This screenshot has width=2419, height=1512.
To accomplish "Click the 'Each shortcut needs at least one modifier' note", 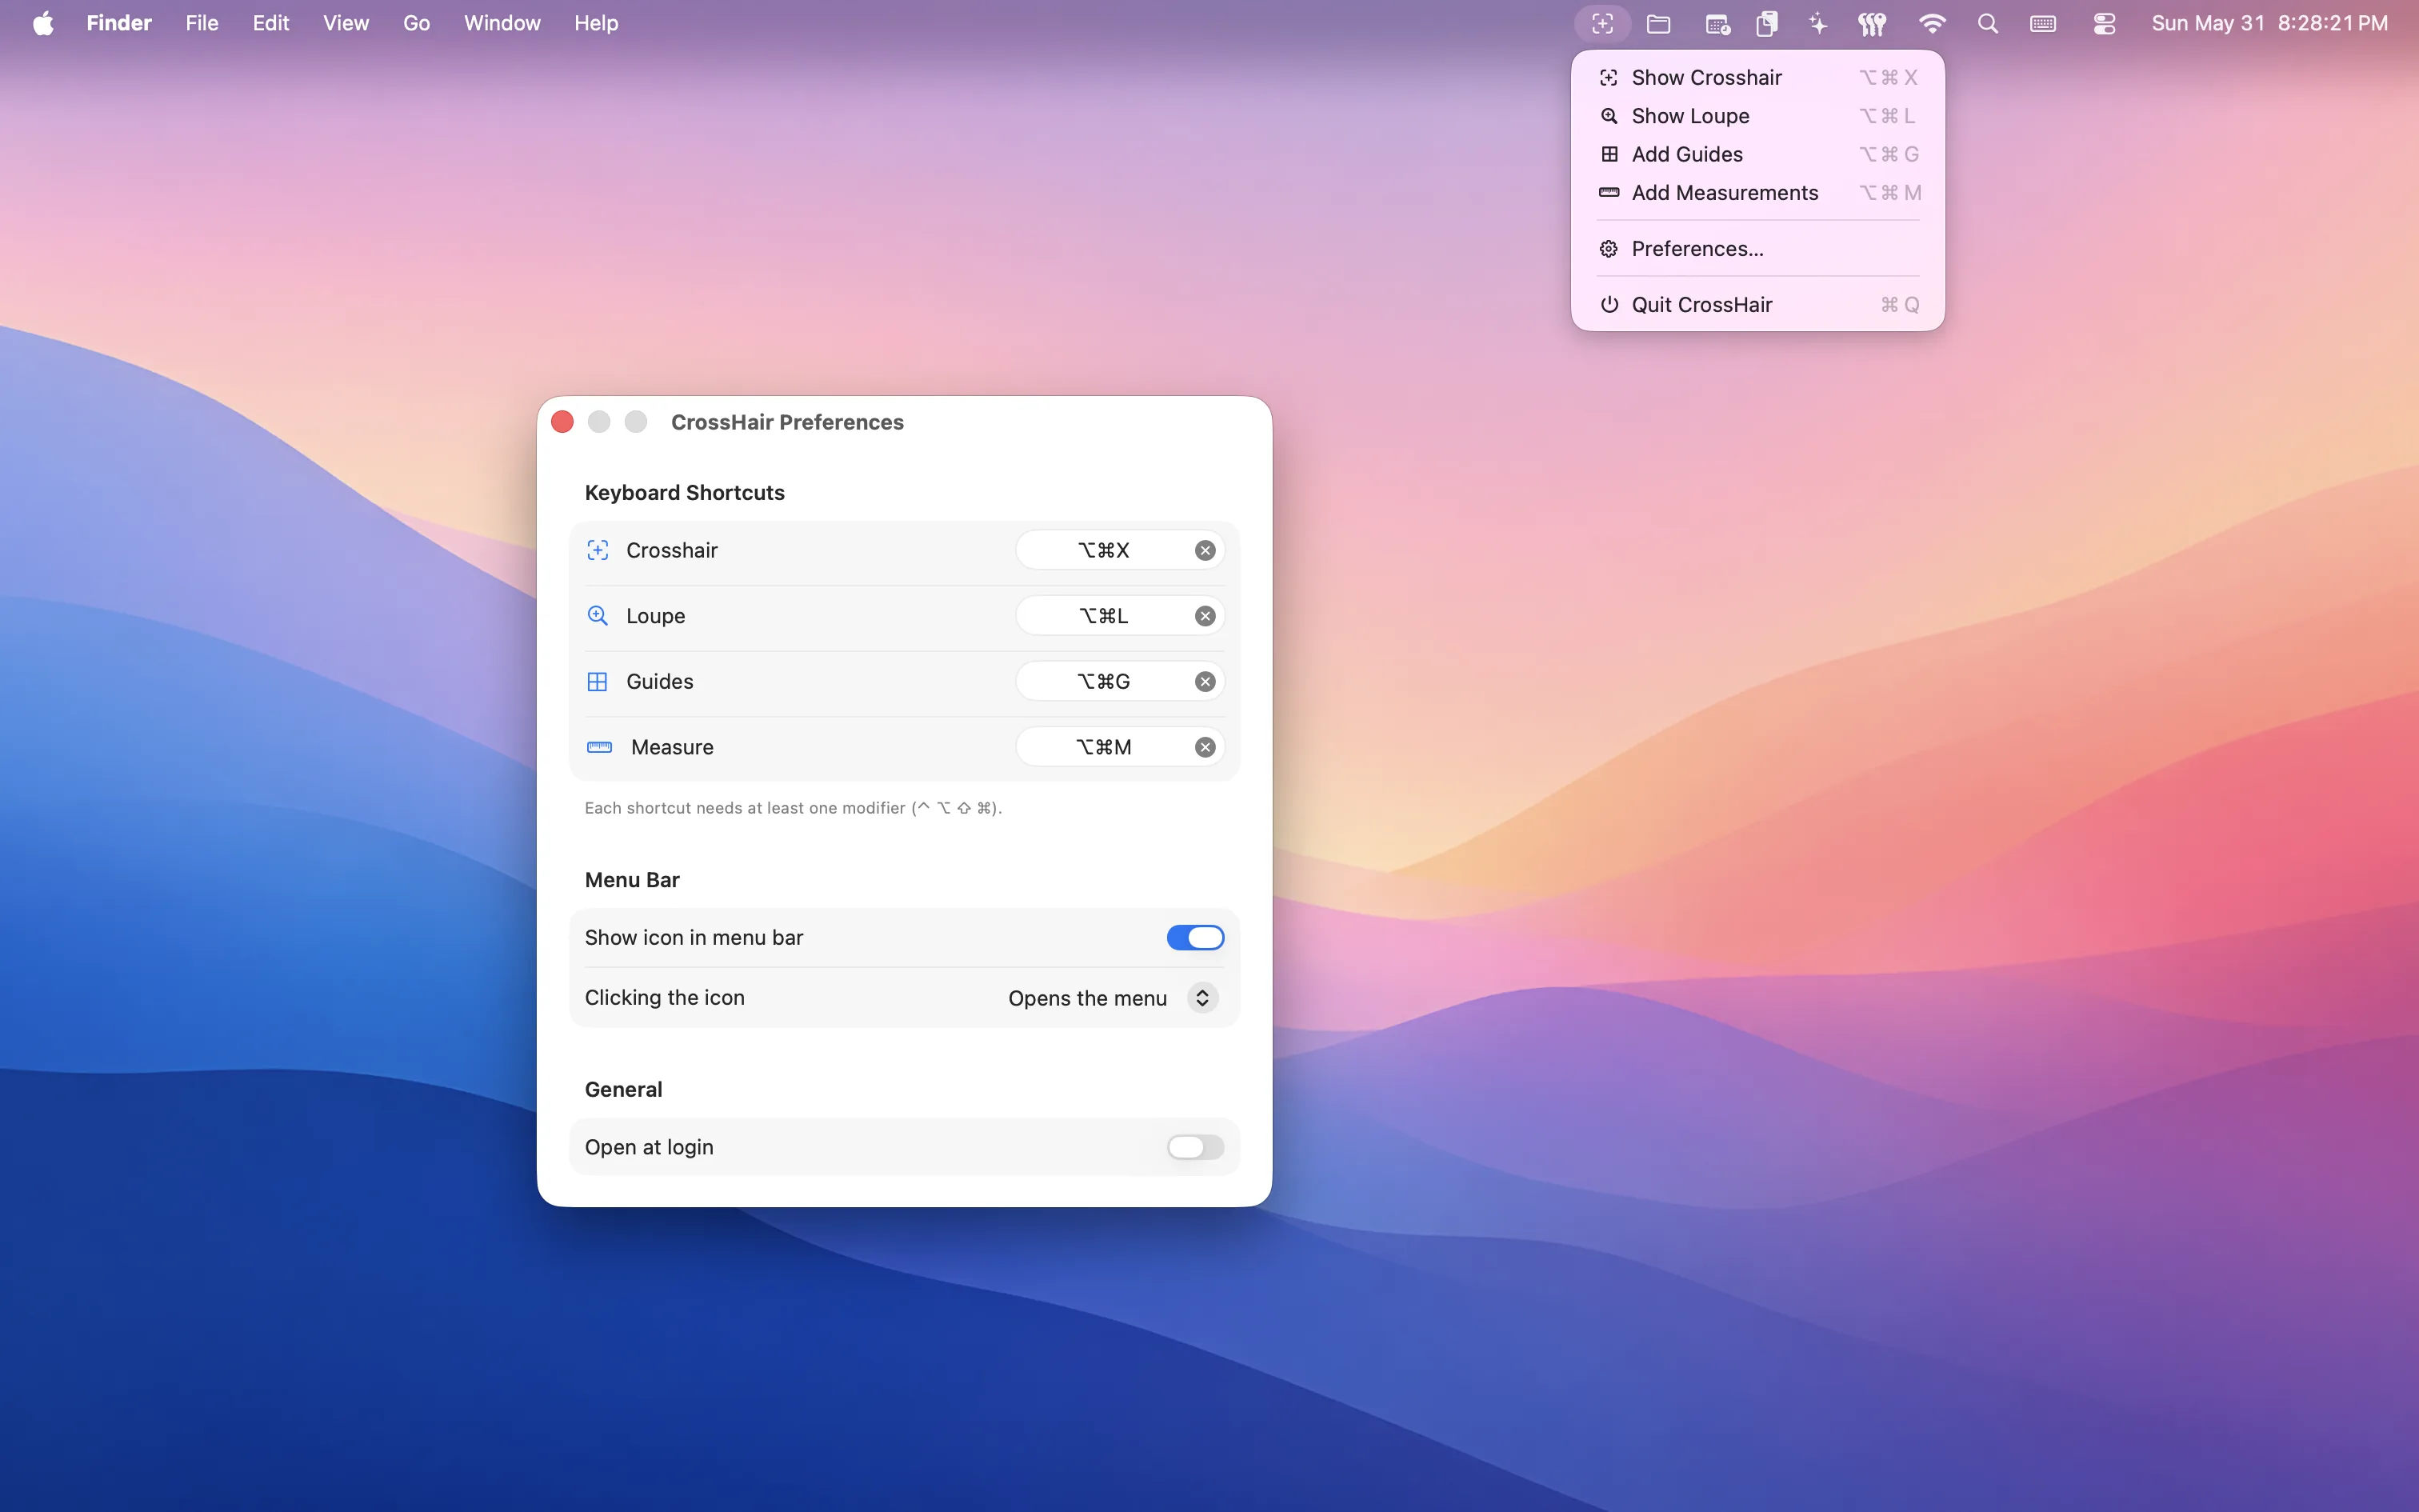I will (793, 808).
